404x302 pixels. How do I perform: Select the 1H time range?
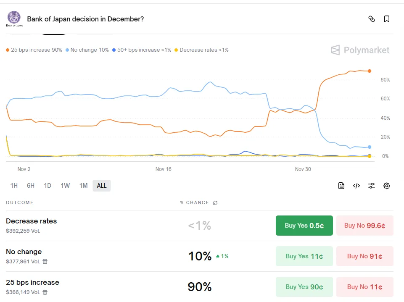[14, 186]
